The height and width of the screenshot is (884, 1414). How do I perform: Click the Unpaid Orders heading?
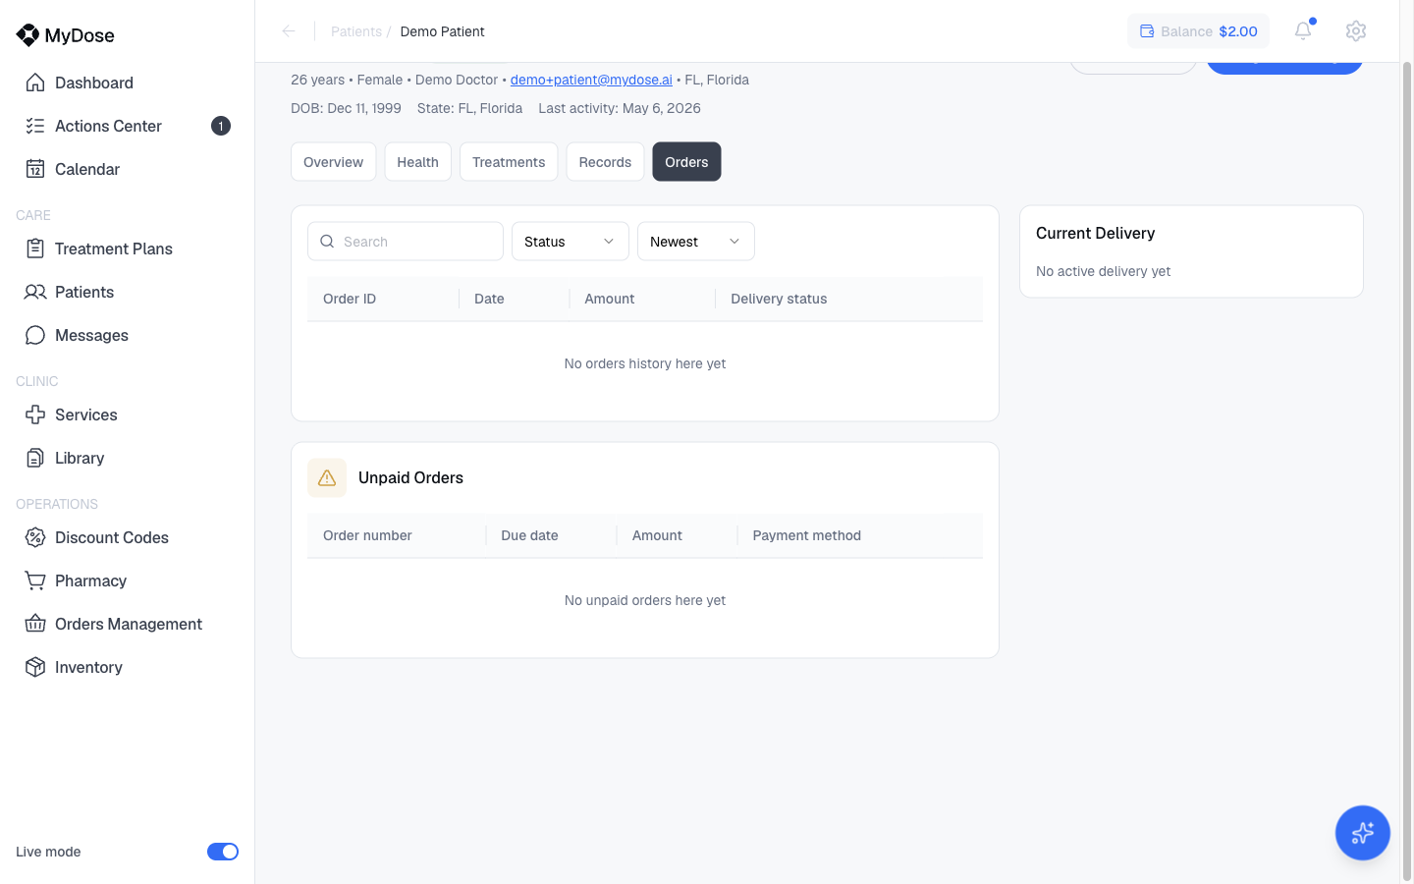point(410,477)
